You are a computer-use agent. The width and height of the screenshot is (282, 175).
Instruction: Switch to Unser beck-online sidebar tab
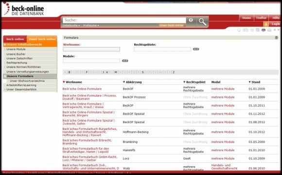tap(42, 39)
